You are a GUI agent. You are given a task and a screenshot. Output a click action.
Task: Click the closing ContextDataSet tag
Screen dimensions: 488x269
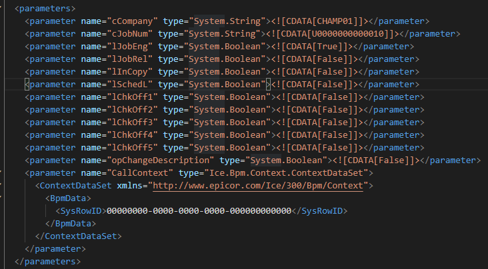79,236
